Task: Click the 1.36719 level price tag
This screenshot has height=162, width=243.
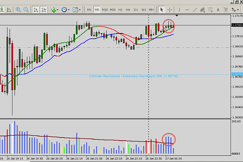Action: tap(237, 74)
